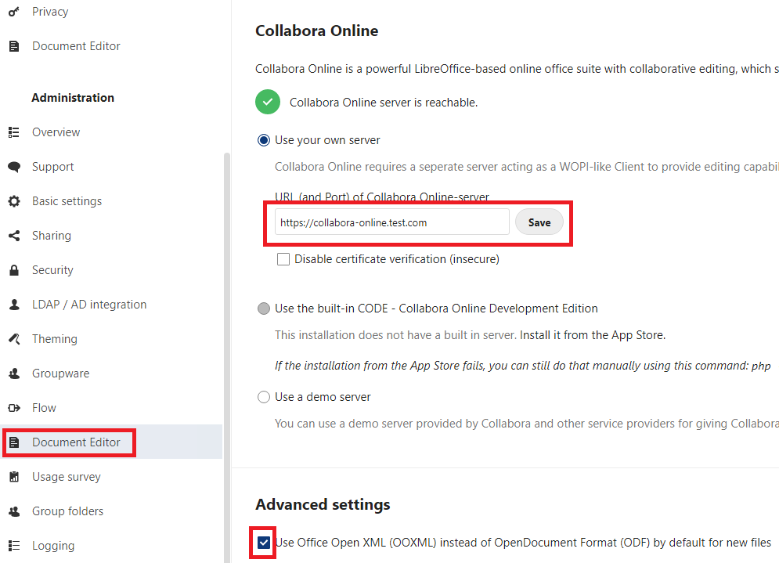Select the Use a demo server radio
Screen dimensions: 779x563
[263, 397]
